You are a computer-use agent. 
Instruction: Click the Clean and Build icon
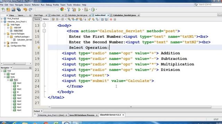click(x=74, y=10)
